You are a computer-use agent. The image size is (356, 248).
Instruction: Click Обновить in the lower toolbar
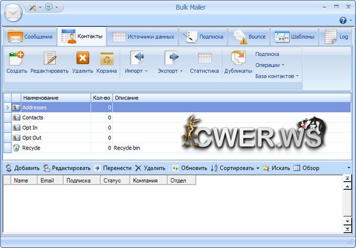[x=189, y=168]
